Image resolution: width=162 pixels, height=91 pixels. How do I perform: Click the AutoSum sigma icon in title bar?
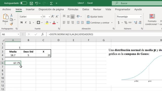pos(51,3)
